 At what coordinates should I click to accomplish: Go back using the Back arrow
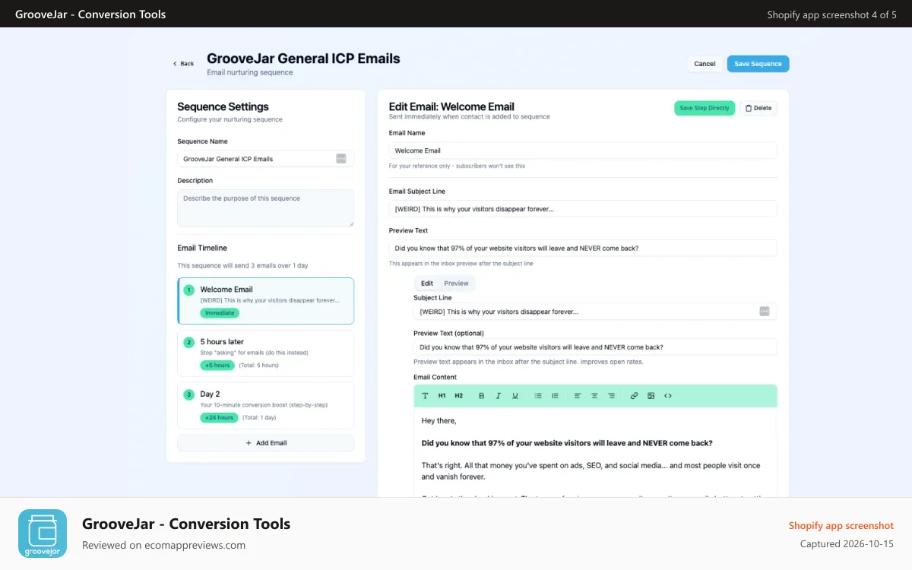coord(183,64)
